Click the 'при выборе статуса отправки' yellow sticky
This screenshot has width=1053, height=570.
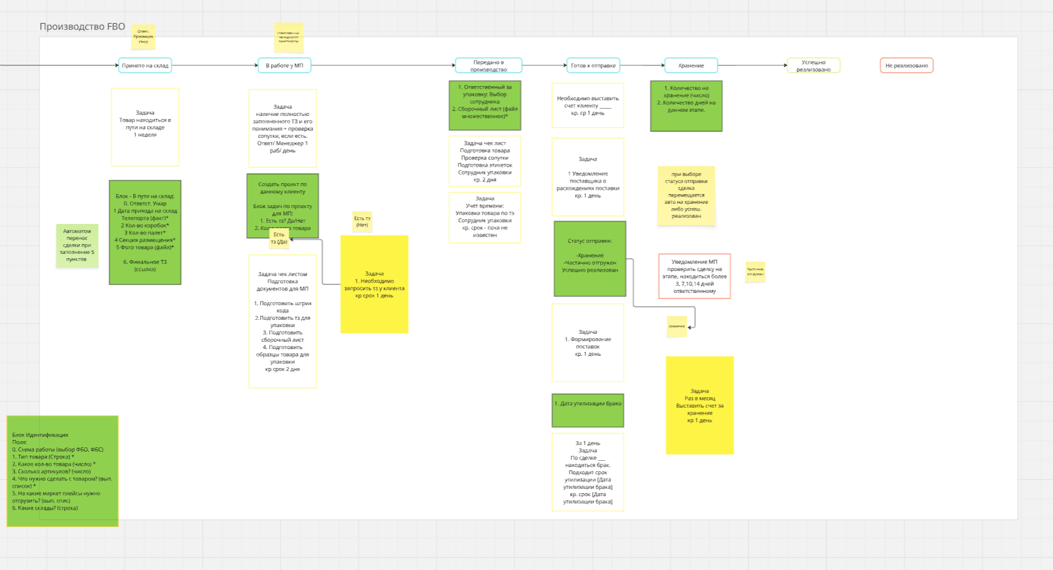point(686,196)
